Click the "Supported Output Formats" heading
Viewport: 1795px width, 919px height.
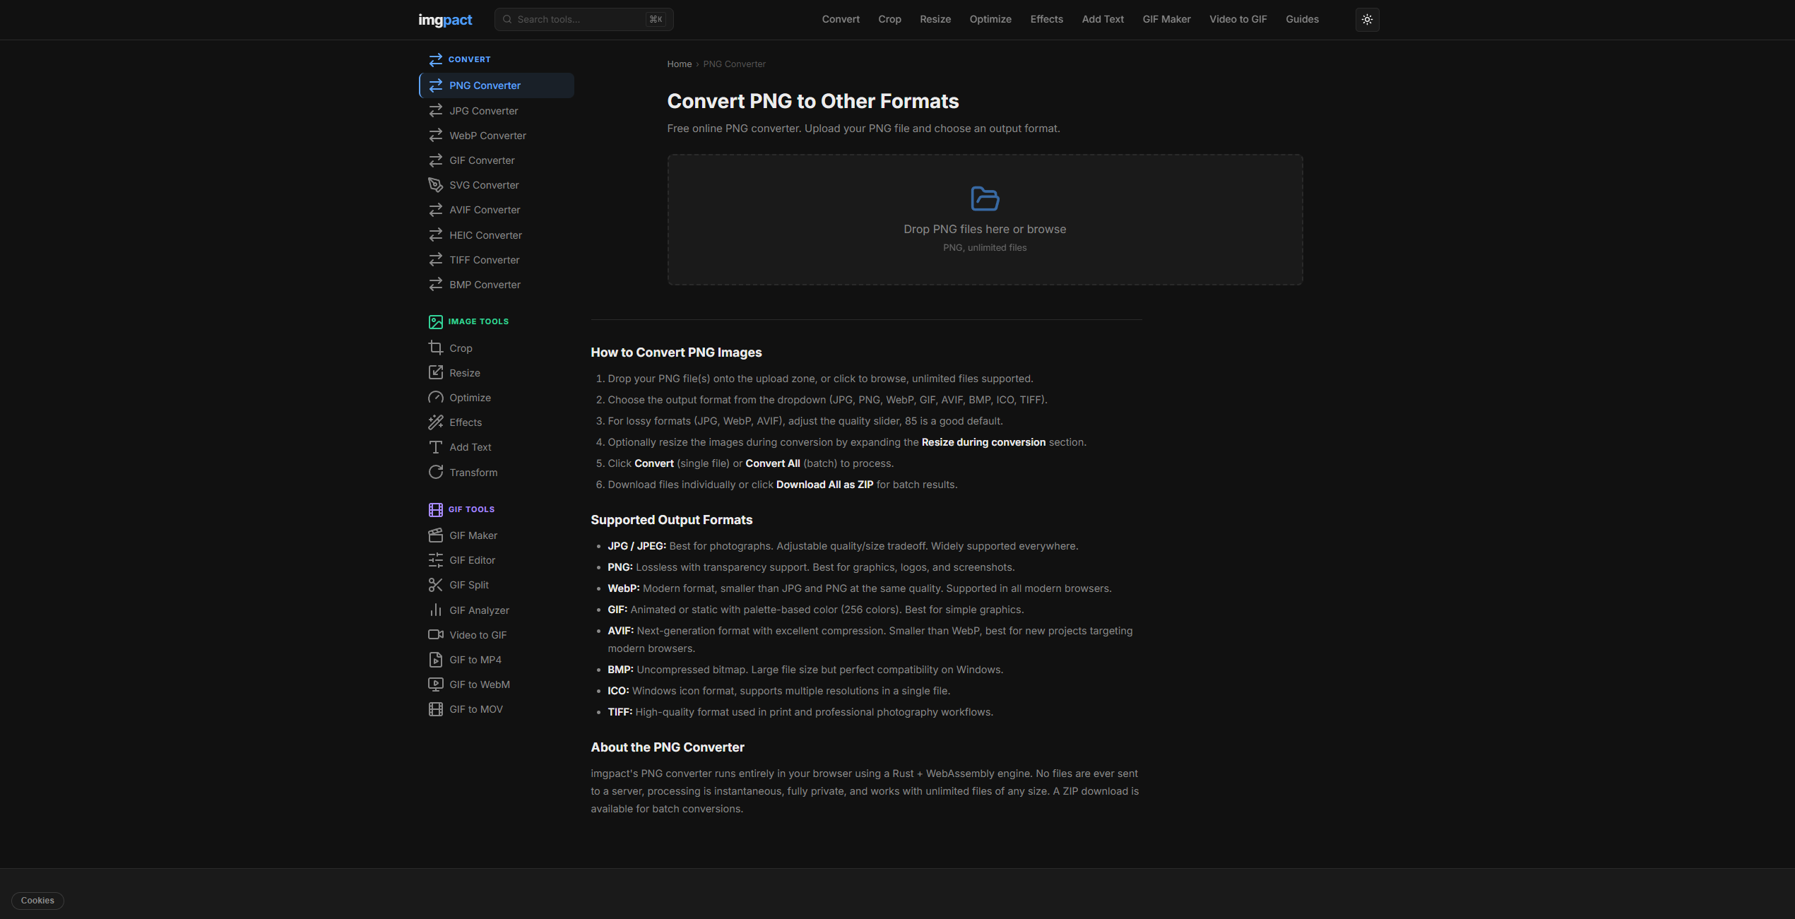pyautogui.click(x=671, y=520)
